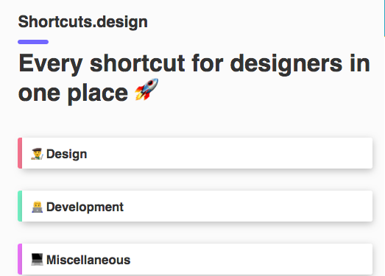This screenshot has height=276, width=385.
Task: Click the empty right side of the Design card
Action: coord(270,153)
